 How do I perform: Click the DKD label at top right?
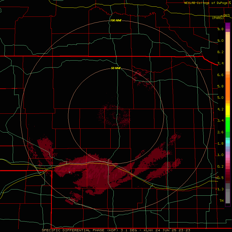pyautogui.click(x=226, y=15)
